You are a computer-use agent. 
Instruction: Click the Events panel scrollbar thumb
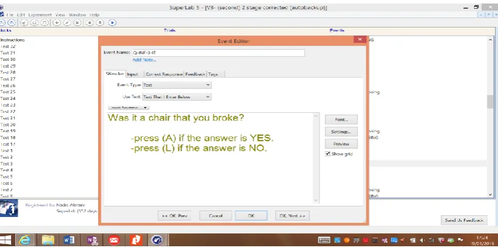(490, 102)
